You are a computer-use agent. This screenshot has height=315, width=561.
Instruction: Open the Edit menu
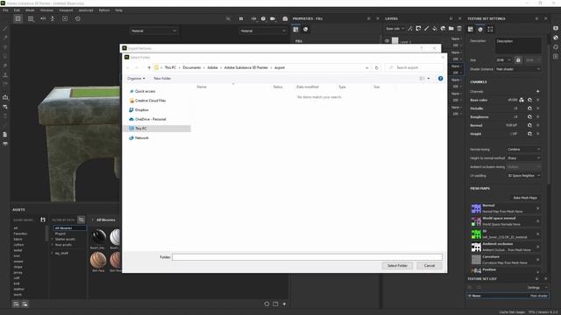point(17,10)
